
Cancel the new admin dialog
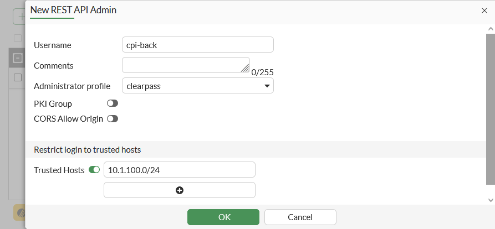tap(300, 217)
